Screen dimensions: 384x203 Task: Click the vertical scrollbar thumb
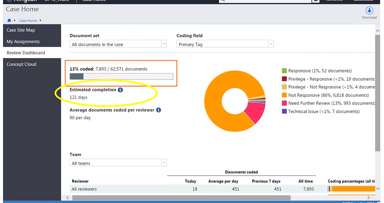(x=377, y=93)
